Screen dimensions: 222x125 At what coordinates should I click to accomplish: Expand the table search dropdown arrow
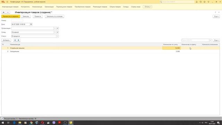click(x=211, y=40)
